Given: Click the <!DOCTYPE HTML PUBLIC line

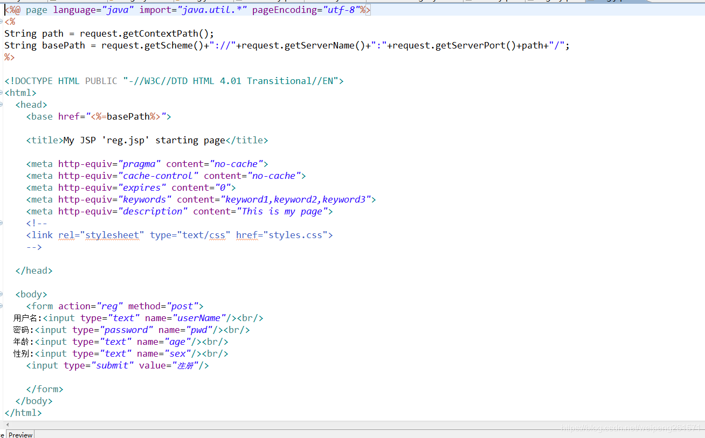Looking at the screenshot, I should point(174,81).
